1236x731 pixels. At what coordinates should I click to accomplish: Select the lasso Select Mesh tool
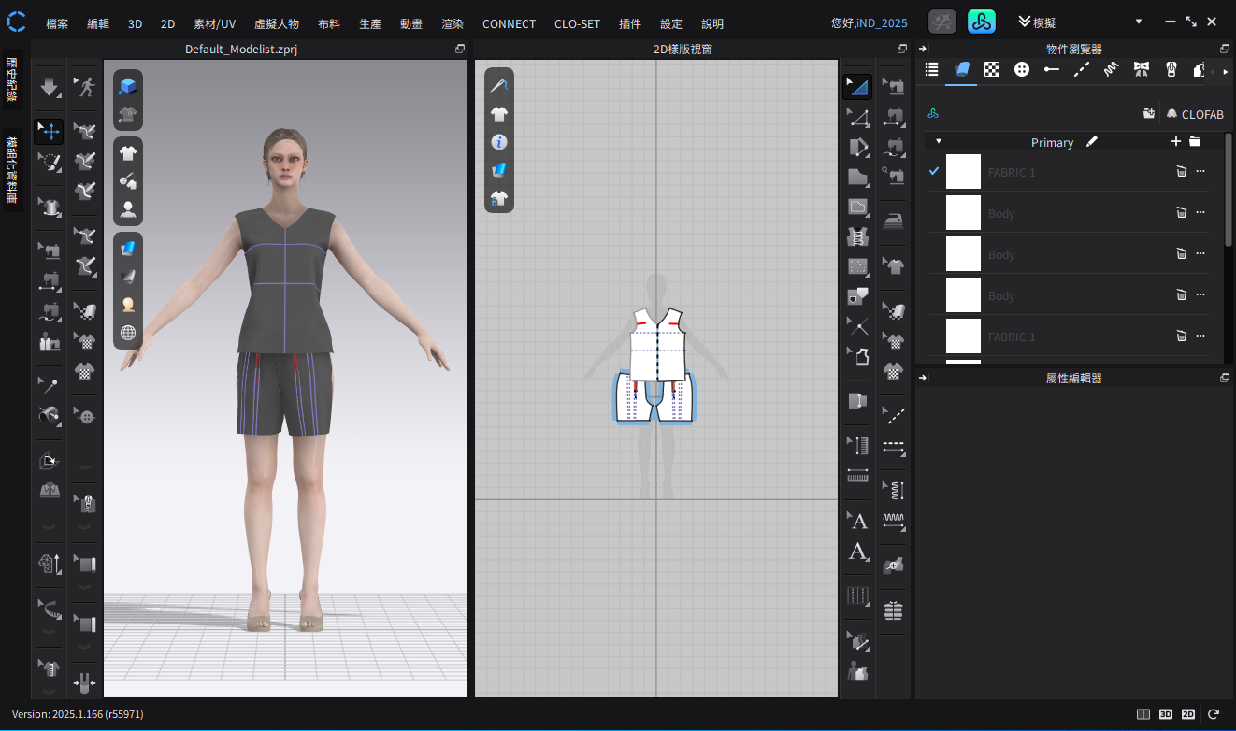coord(49,163)
